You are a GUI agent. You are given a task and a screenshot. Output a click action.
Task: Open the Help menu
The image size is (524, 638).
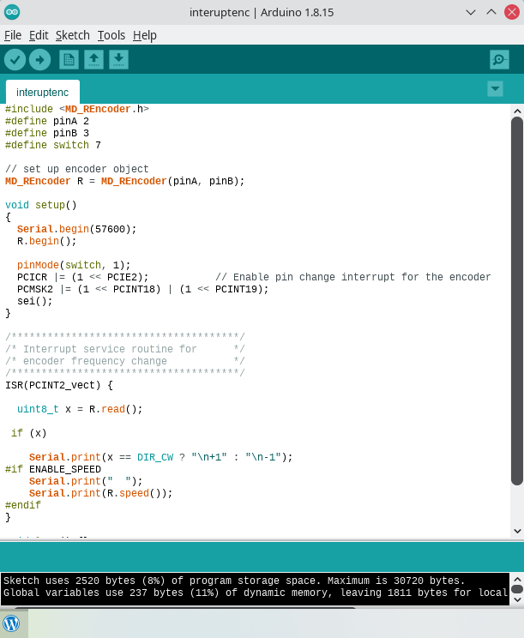[145, 35]
